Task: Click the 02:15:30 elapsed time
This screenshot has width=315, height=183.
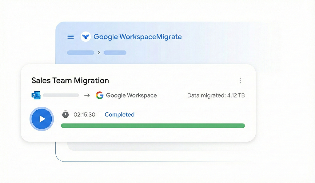Action: coord(84,115)
